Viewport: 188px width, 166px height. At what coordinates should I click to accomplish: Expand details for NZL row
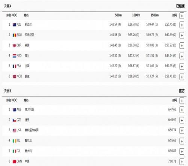182,25
